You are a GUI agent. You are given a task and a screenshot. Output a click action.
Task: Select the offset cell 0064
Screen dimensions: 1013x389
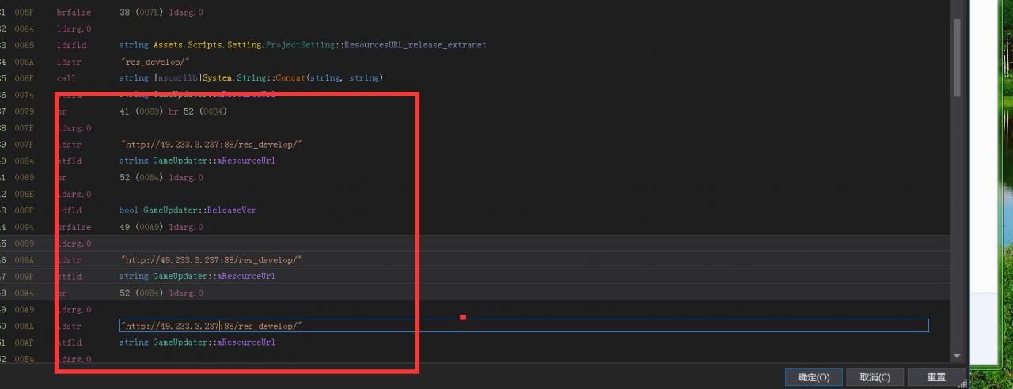25,29
